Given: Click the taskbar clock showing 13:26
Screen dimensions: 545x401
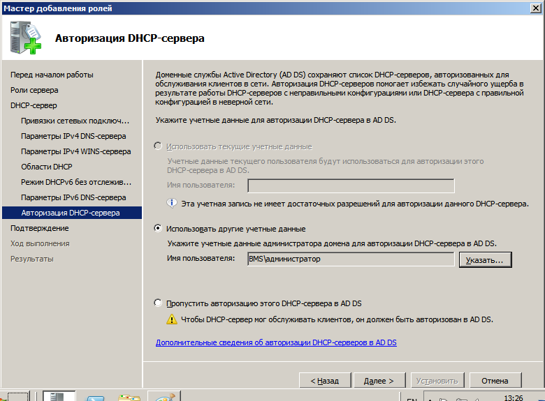Looking at the screenshot, I should coord(514,398).
